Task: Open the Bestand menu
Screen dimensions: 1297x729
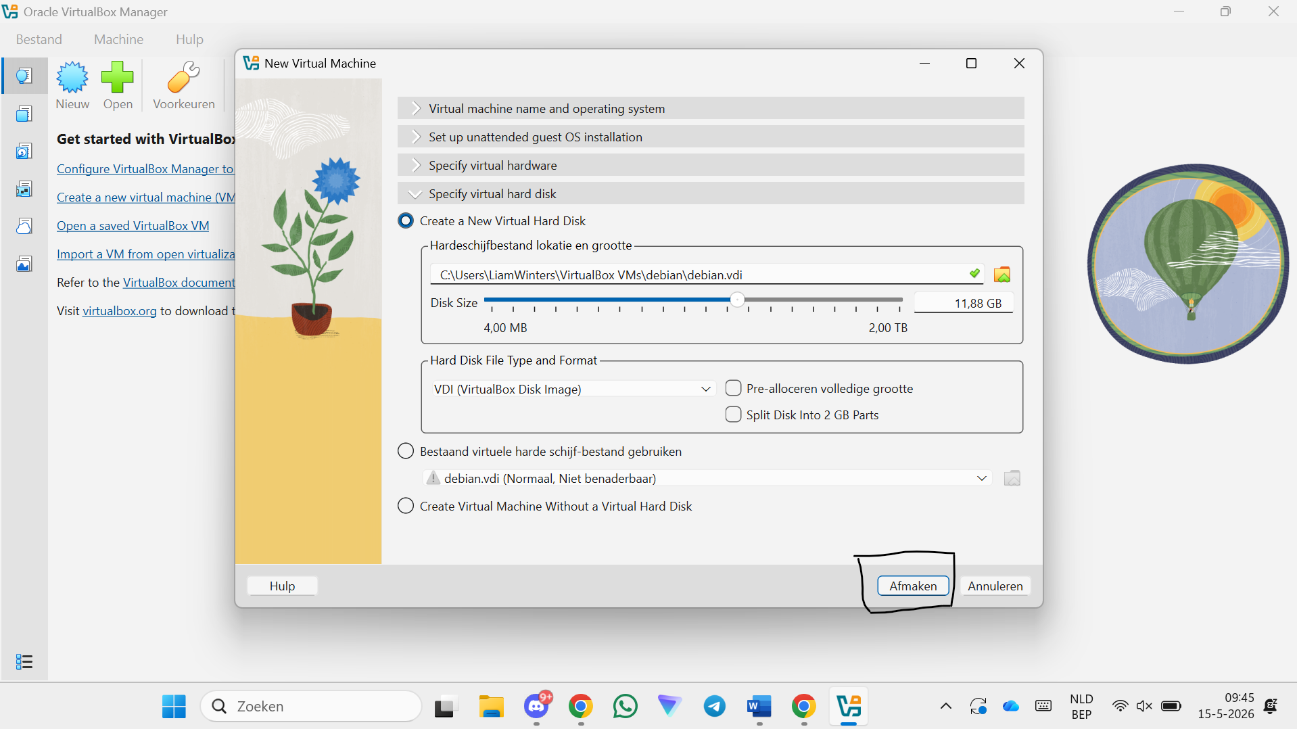Action: [x=39, y=39]
